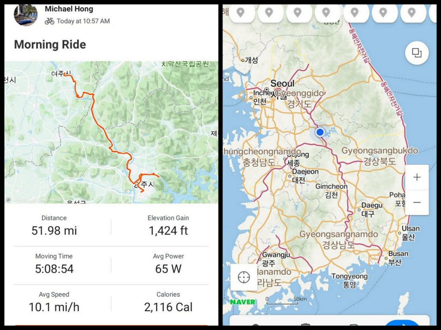This screenshot has width=441, height=330.
Task: Tap the Elevation Gain 1,424 ft stat
Action: [x=168, y=226]
